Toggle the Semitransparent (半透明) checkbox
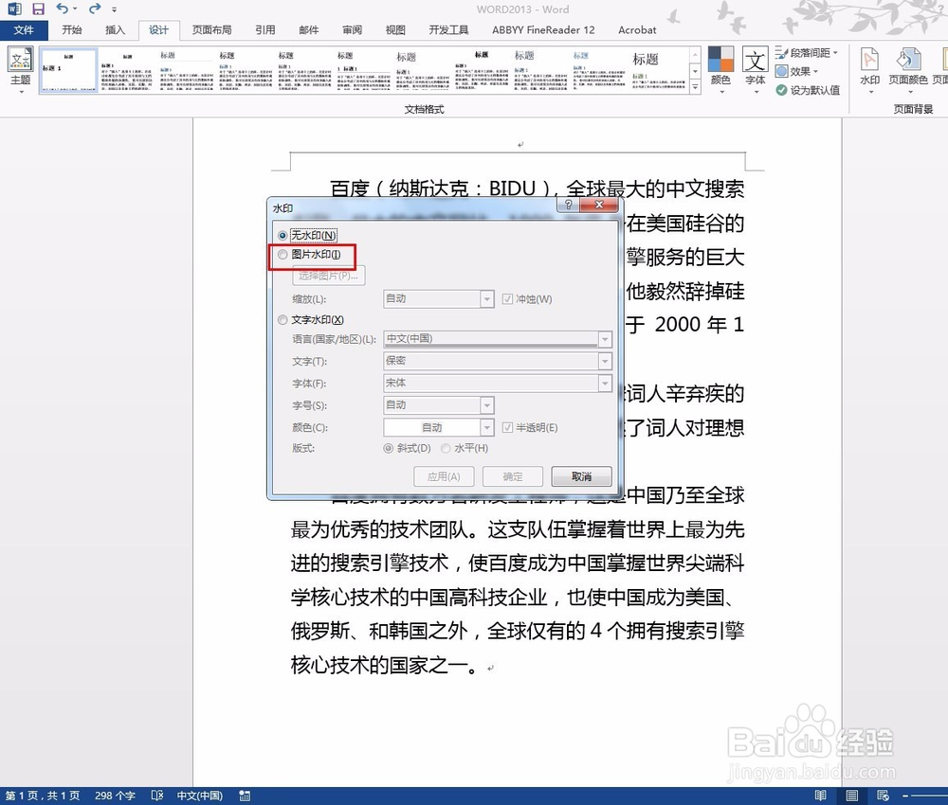948x805 pixels. point(507,427)
